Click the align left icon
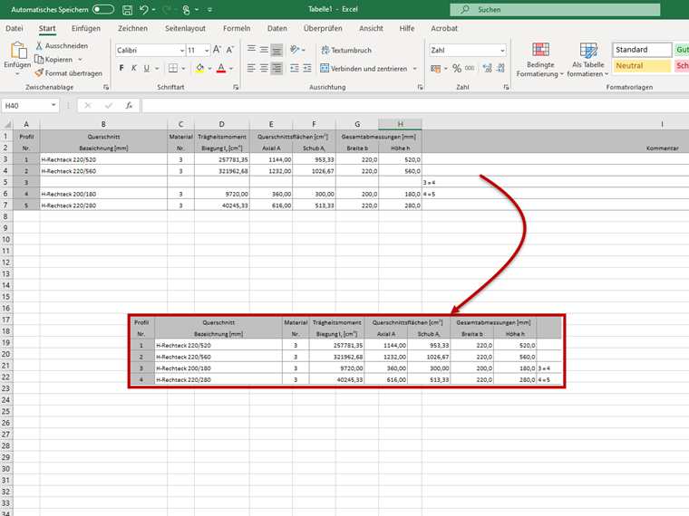This screenshot has width=689, height=516. click(x=251, y=68)
